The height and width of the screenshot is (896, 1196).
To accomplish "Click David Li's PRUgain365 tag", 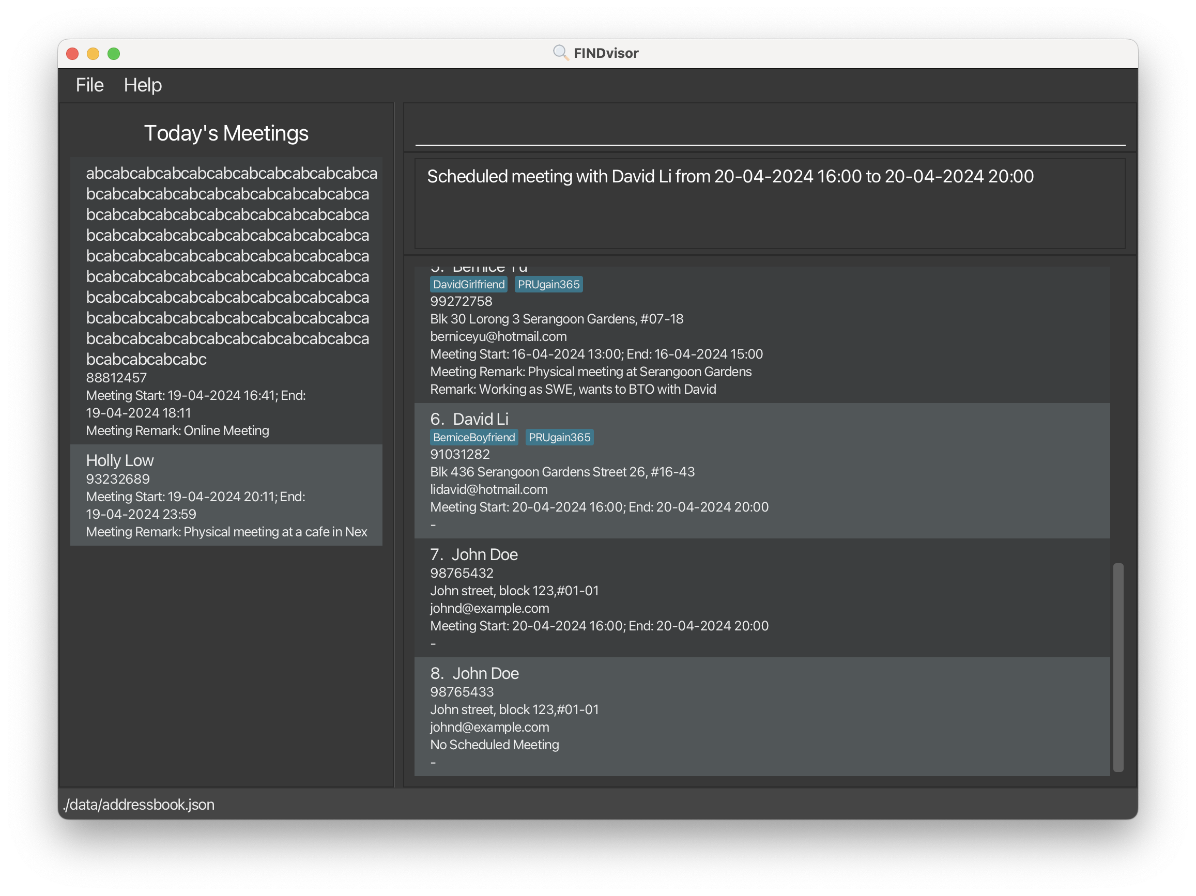I will coord(559,437).
